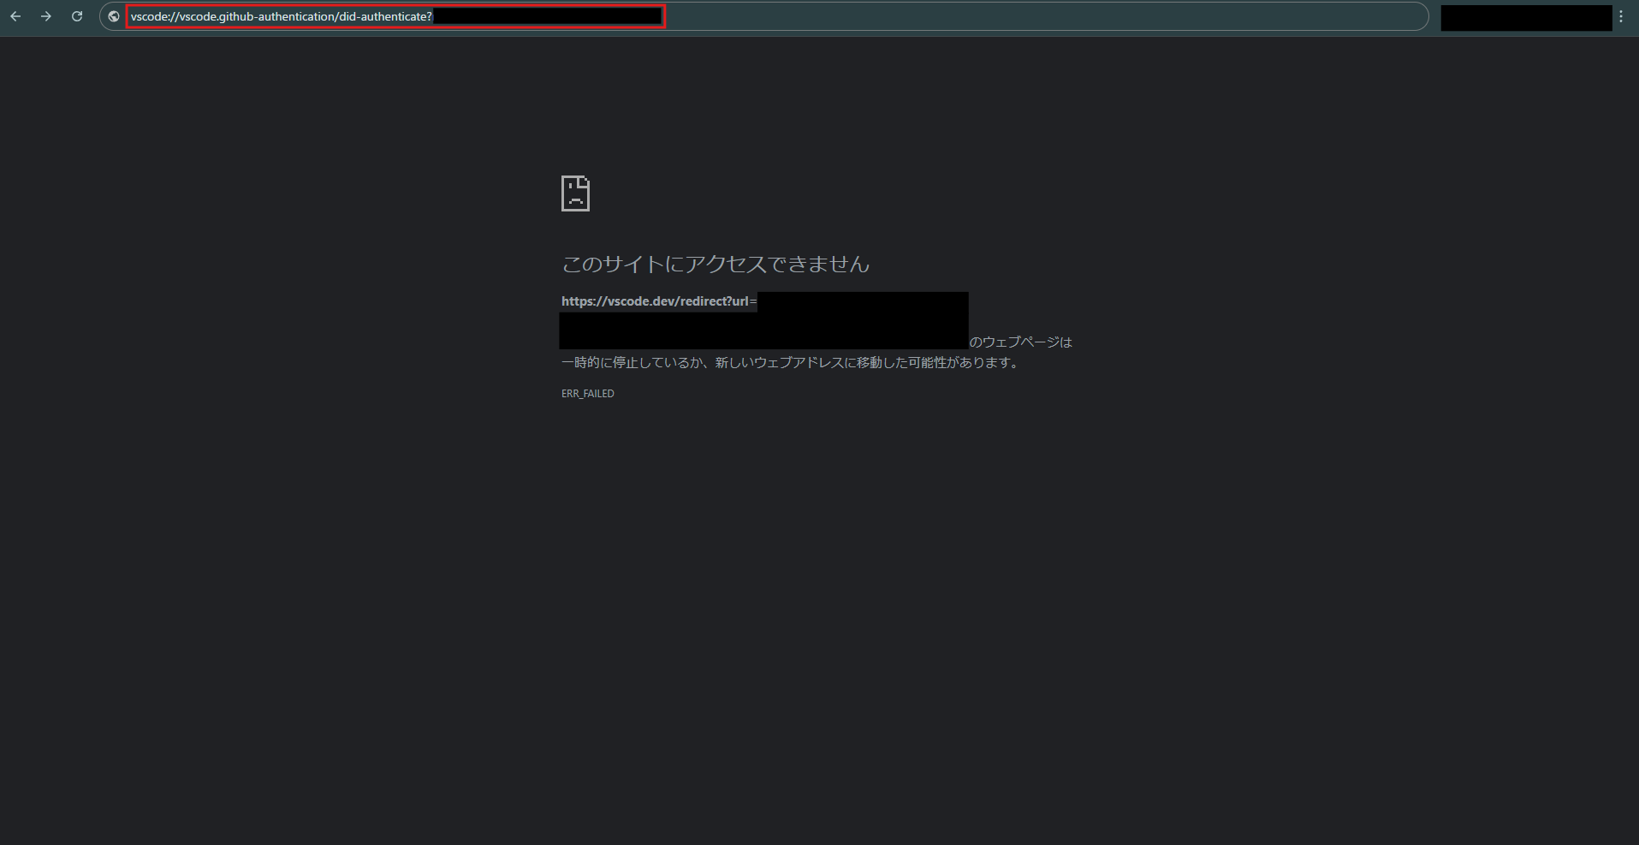Reload the failed page
This screenshot has height=845, width=1639.
point(77,16)
